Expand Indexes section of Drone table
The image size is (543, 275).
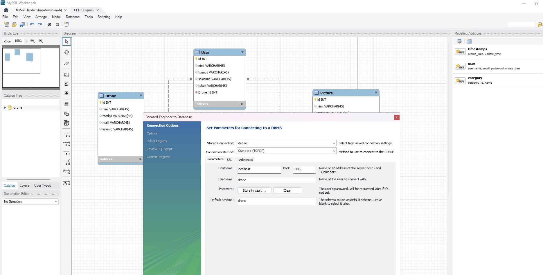(141, 159)
